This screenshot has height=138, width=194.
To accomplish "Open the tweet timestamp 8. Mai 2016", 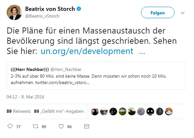I will click(25, 97).
